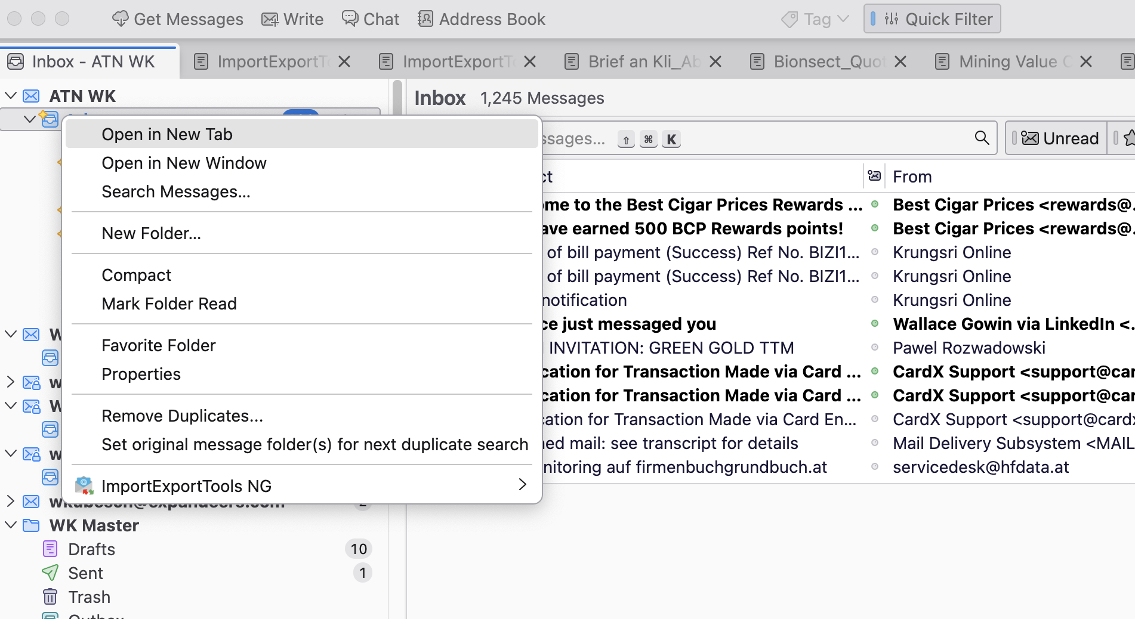Toggle the Quick Filter bar

[x=932, y=19]
